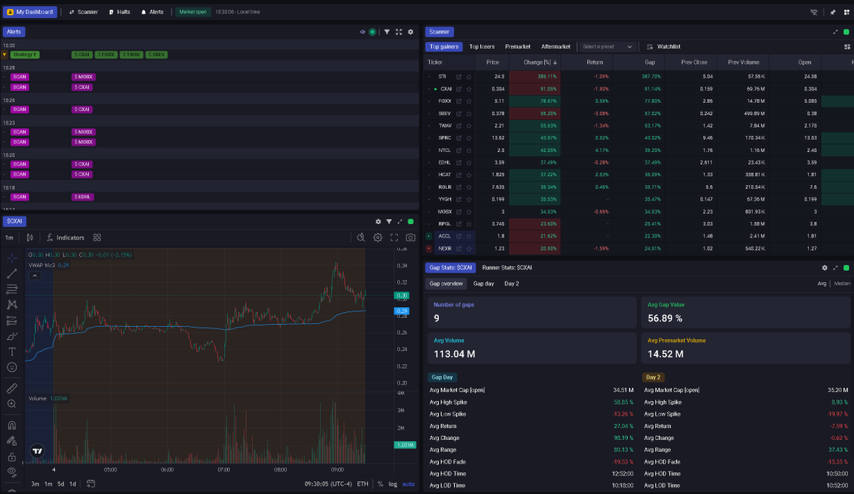Image resolution: width=854 pixels, height=494 pixels.
Task: Switch to Premarket tab
Action: (x=517, y=47)
